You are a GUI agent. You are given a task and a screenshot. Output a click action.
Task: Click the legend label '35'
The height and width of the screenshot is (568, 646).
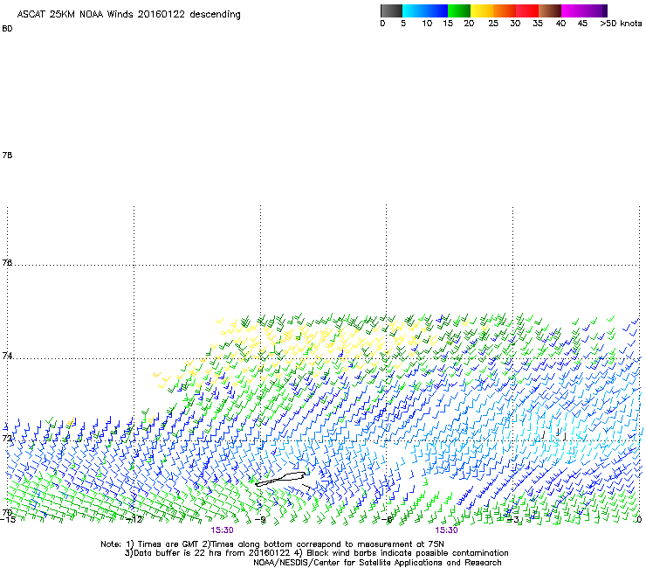click(x=538, y=24)
